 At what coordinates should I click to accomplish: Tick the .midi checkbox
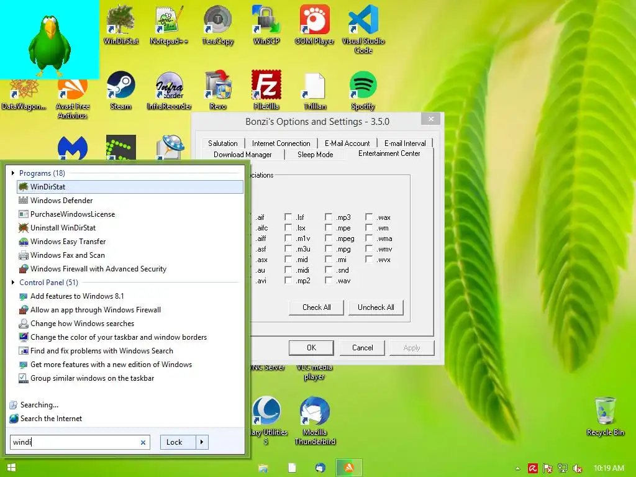coord(288,270)
